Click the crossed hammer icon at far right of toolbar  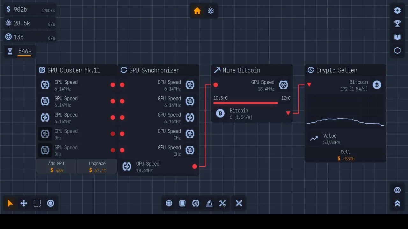tap(239, 203)
